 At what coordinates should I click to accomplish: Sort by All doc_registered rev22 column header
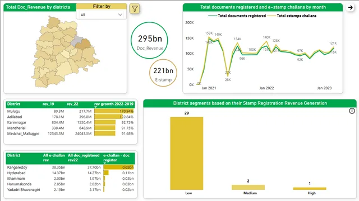pyautogui.click(x=84, y=157)
